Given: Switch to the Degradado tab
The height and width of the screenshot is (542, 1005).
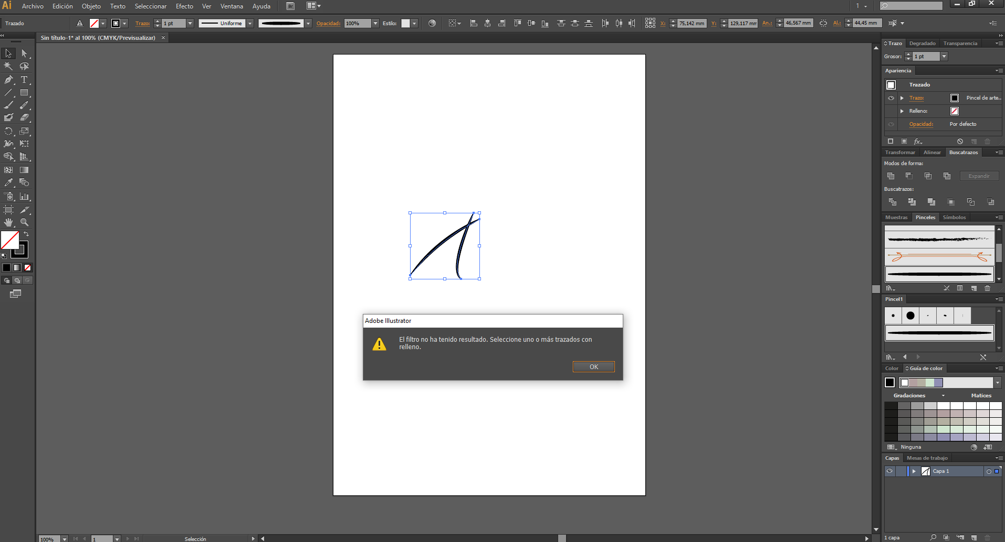Looking at the screenshot, I should pos(923,44).
